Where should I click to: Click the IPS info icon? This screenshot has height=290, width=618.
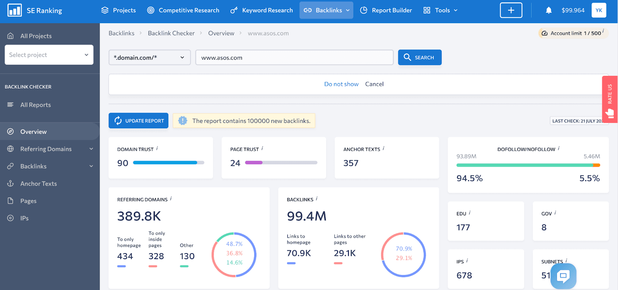click(x=467, y=261)
